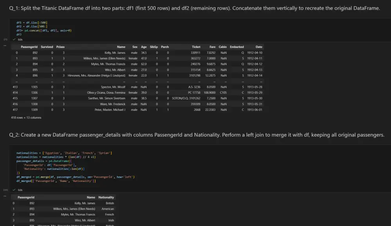Click the ticket value 'A.5. 3236'

194,87
